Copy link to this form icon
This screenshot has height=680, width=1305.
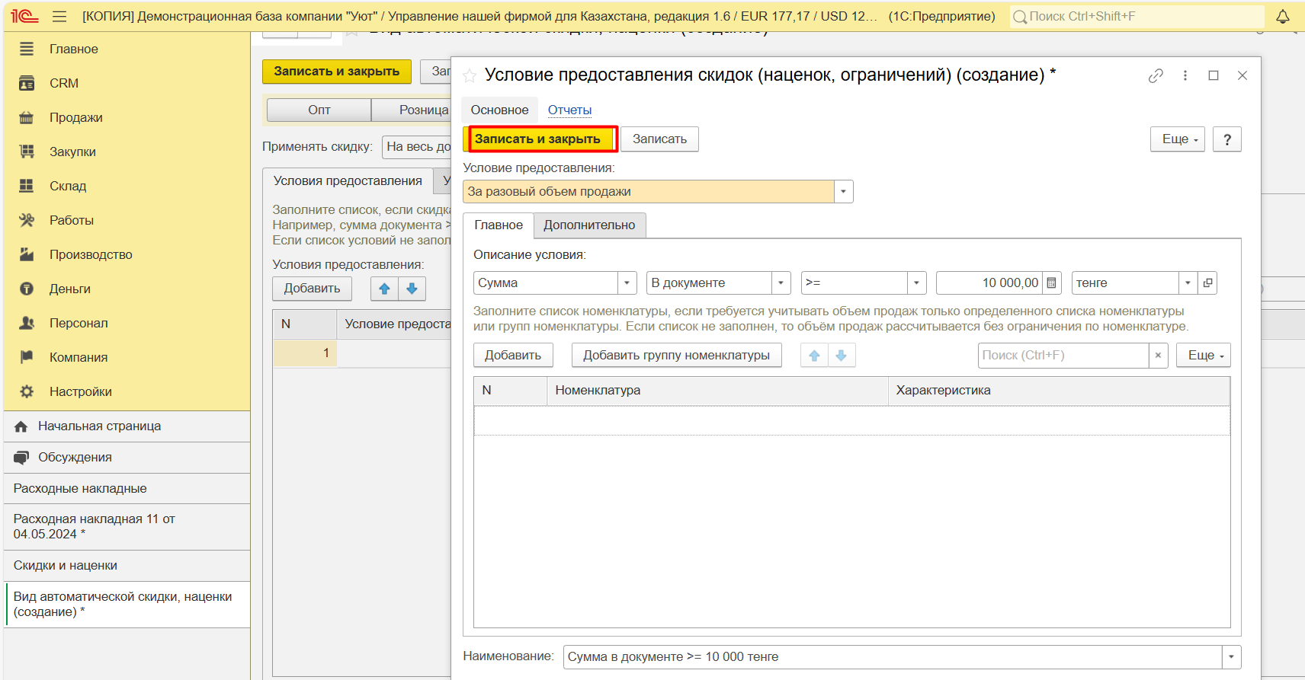[1156, 75]
